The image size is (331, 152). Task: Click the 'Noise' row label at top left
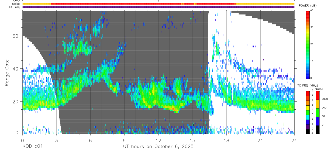pos(16,4)
